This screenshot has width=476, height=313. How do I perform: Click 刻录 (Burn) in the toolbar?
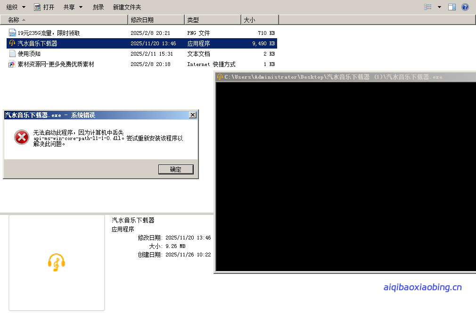(x=98, y=7)
